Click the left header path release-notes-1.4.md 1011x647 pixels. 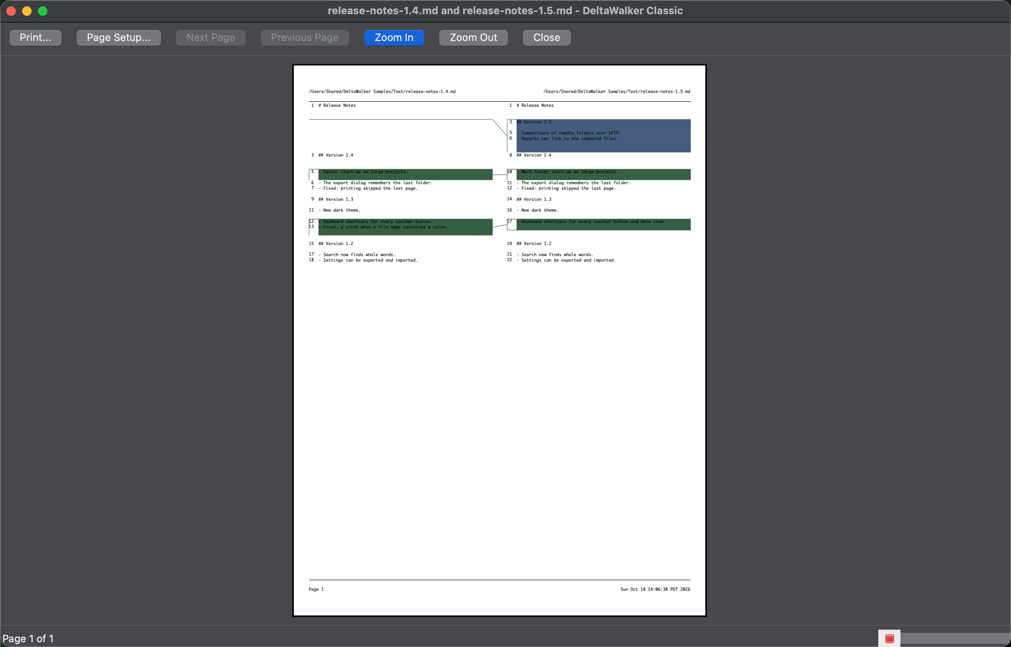(382, 92)
